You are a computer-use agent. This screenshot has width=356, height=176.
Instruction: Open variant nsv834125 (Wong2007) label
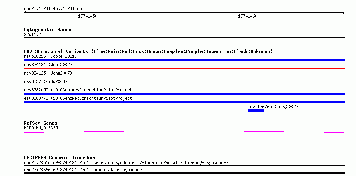click(48, 73)
